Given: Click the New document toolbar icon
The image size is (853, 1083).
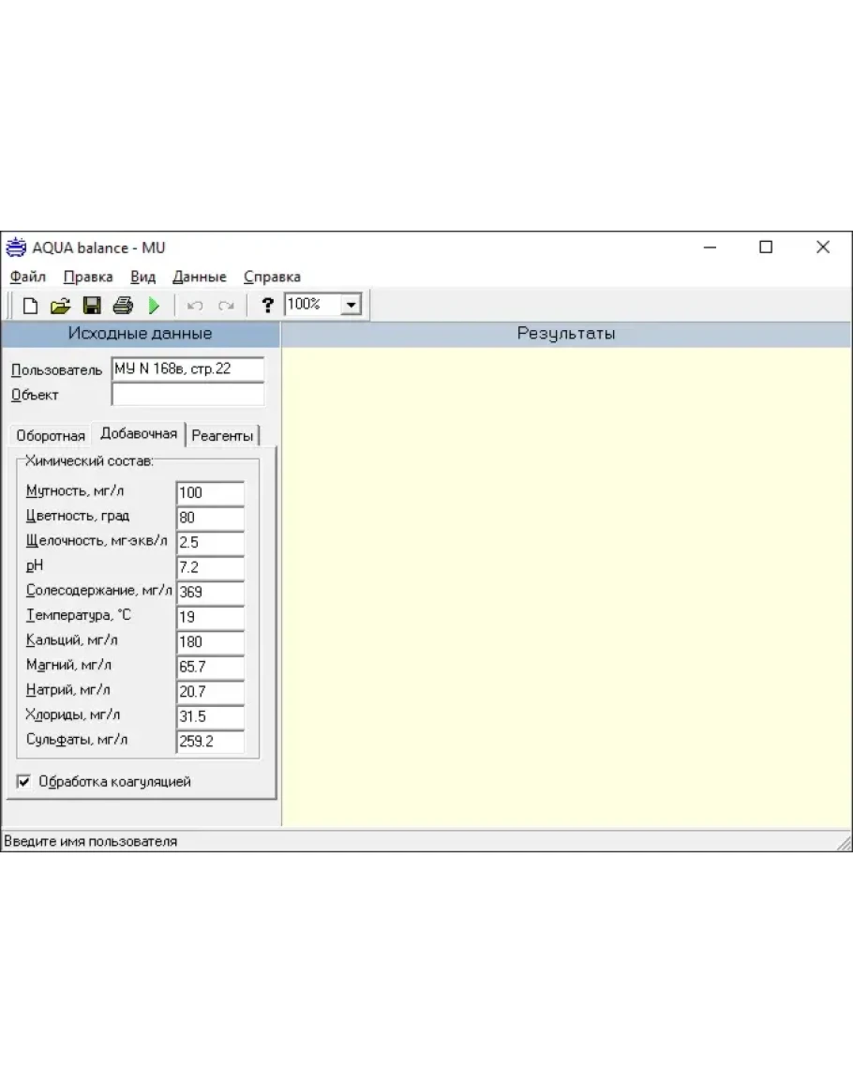Looking at the screenshot, I should coord(31,305).
